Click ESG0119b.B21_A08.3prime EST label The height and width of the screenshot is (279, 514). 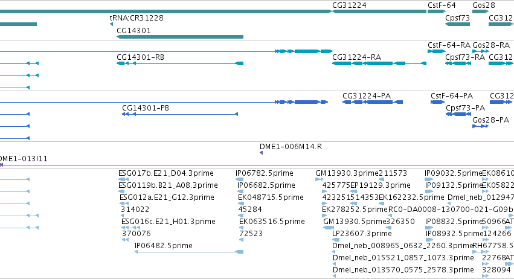(x=168, y=185)
